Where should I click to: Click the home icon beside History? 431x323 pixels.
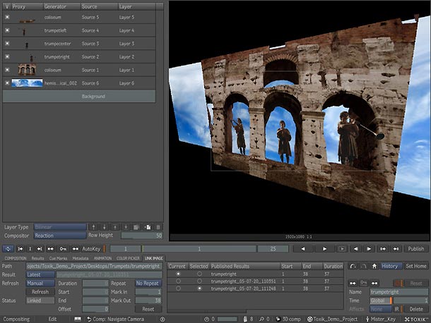pos(374,266)
